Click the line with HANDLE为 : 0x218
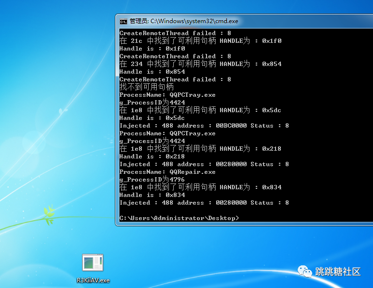The image size is (373, 288). [200, 149]
